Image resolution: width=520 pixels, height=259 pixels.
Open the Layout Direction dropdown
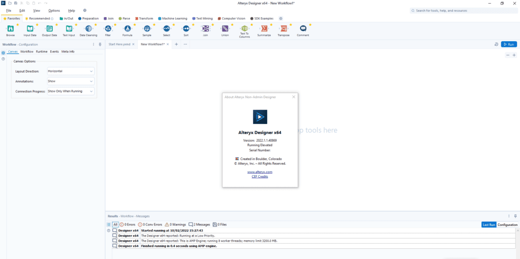pyautogui.click(x=71, y=71)
